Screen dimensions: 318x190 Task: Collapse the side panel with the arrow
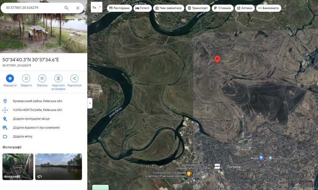90,103
